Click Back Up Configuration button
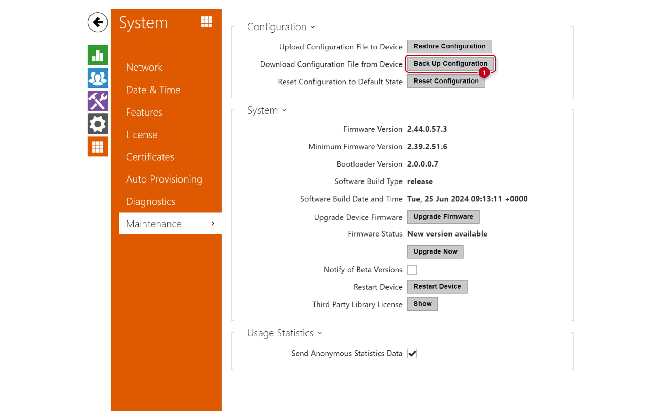This screenshot has height=418, width=668. tap(450, 64)
